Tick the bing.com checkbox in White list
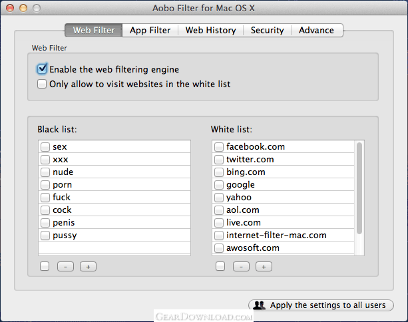The height and width of the screenshot is (322, 408). (x=219, y=172)
